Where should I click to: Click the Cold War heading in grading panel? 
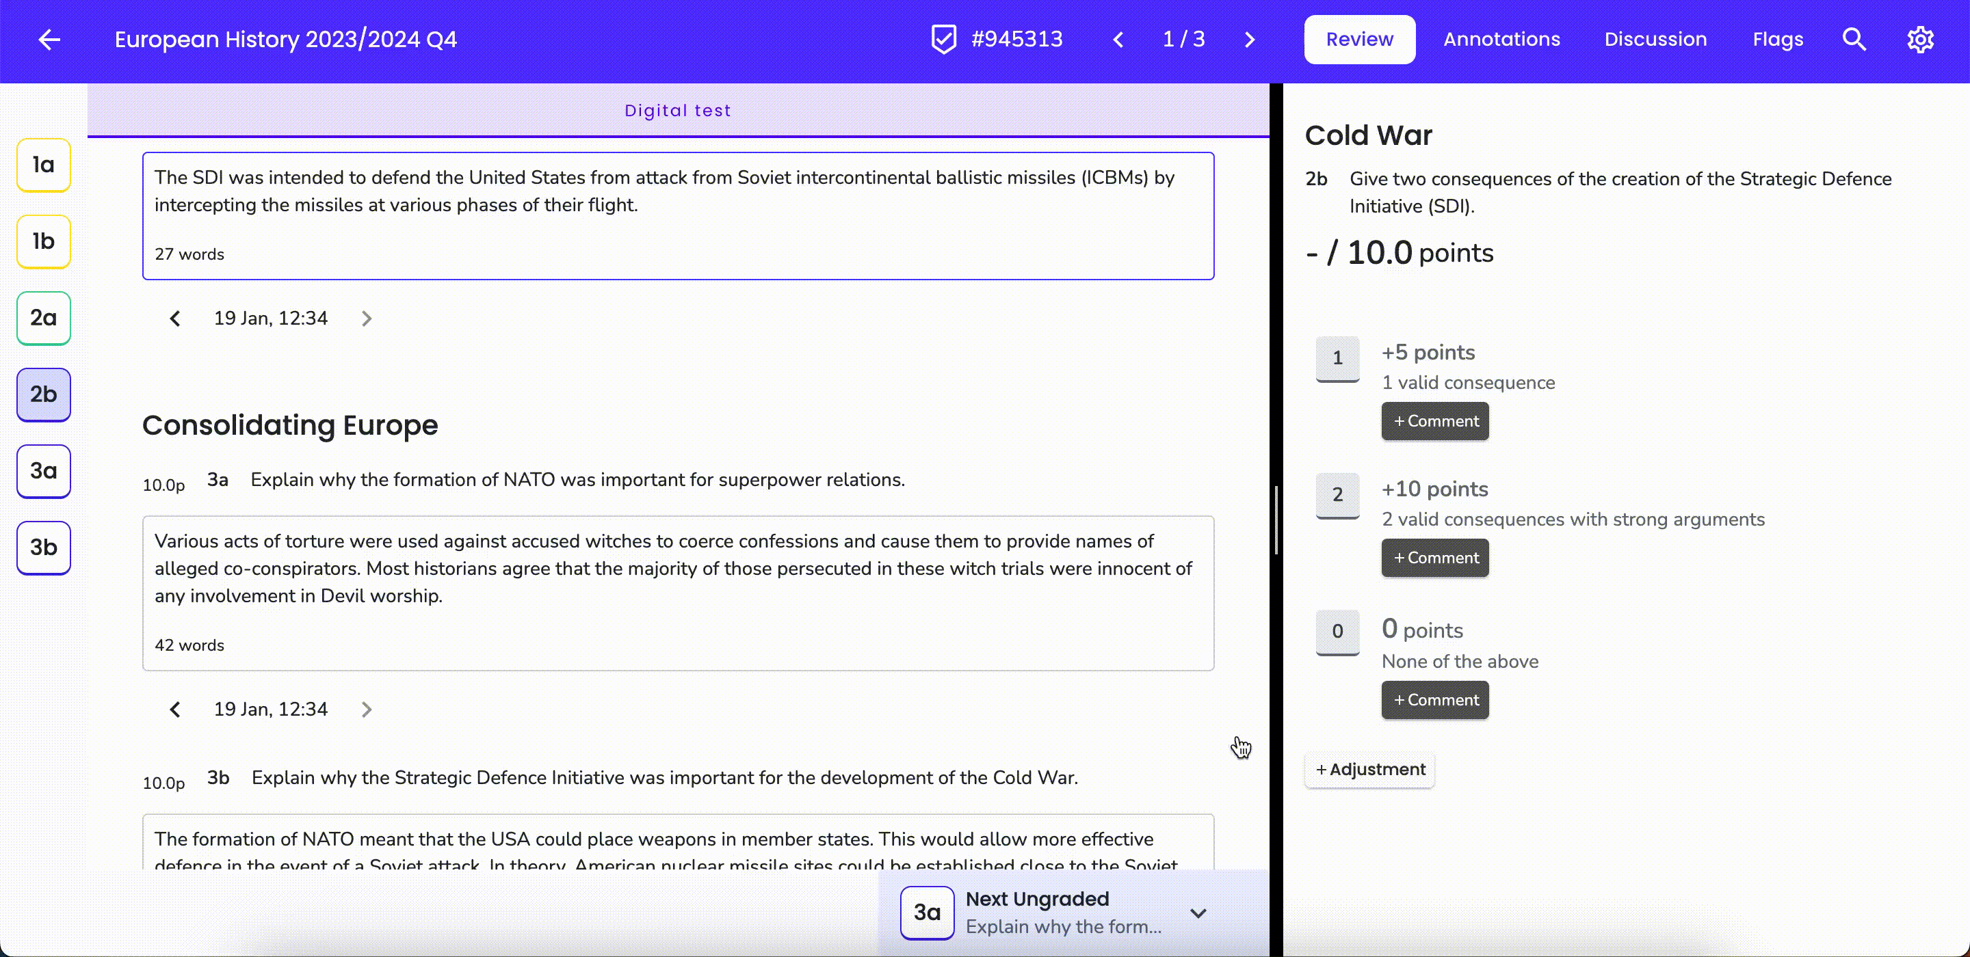point(1368,135)
